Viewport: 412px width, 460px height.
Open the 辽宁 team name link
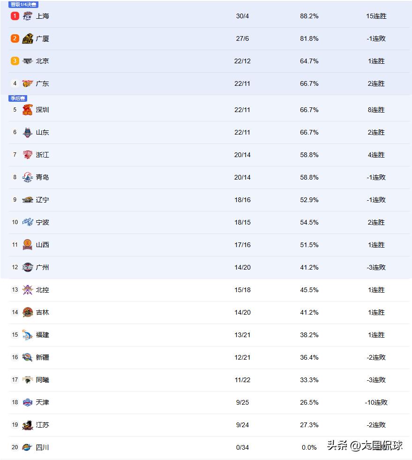42,200
